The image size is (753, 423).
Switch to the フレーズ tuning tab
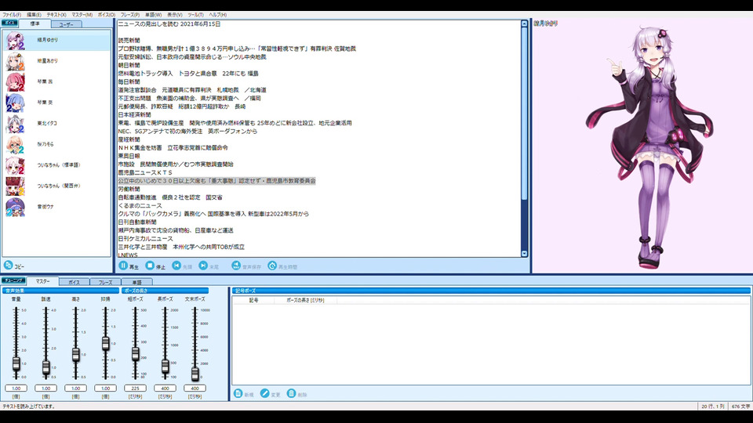105,283
